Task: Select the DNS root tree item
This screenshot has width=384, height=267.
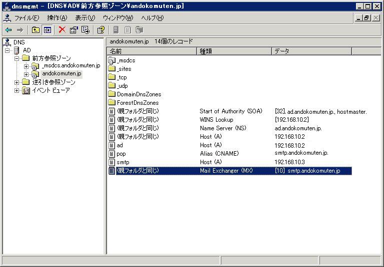Action: click(x=19, y=42)
